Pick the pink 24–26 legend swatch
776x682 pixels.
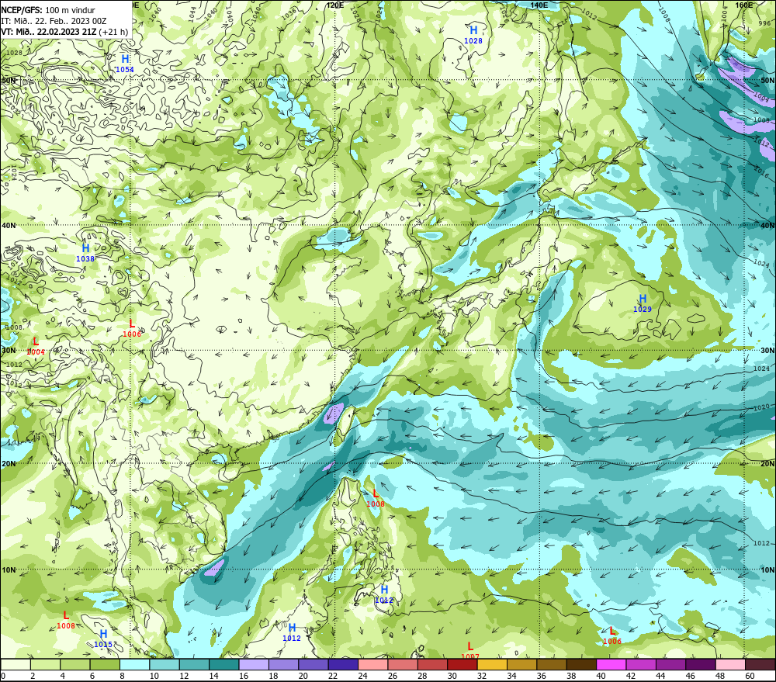[x=372, y=664]
